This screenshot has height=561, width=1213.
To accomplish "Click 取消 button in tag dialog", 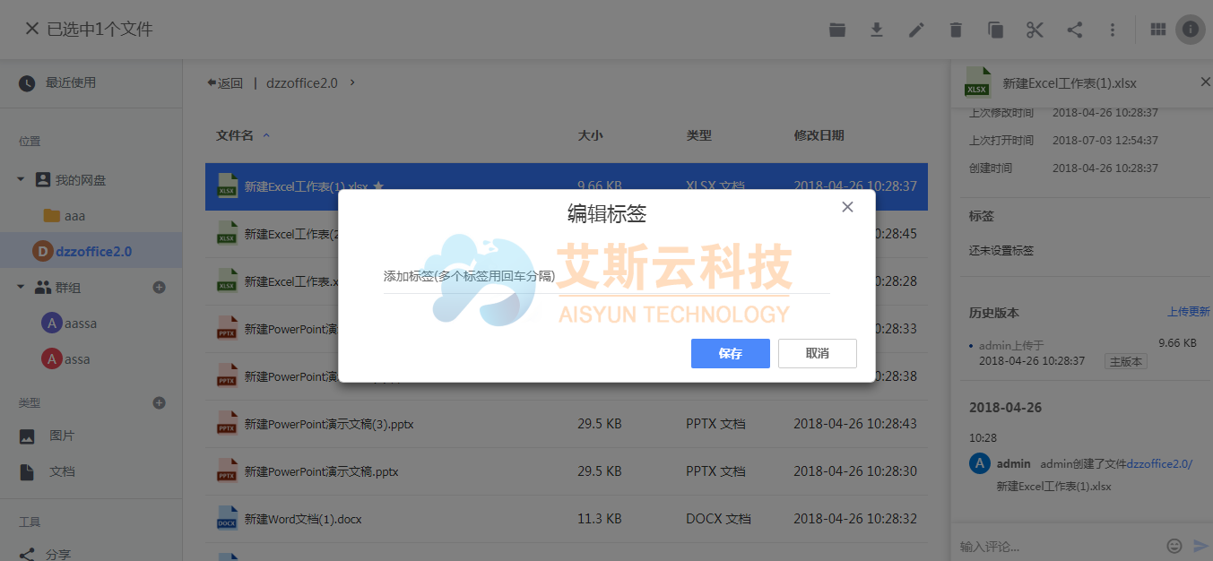I will point(817,353).
